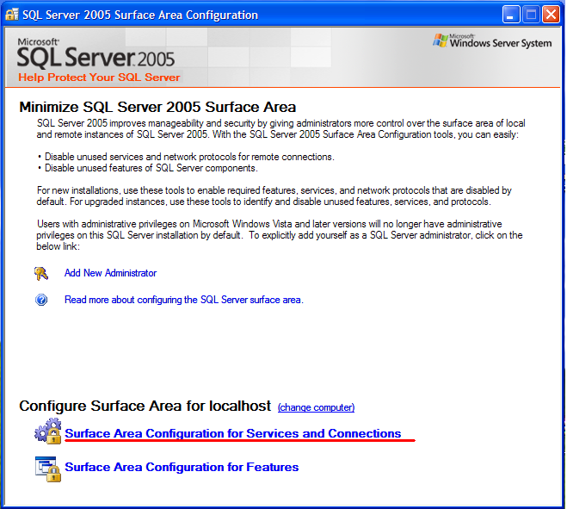
Task: Click the change computer link
Action: coord(316,407)
